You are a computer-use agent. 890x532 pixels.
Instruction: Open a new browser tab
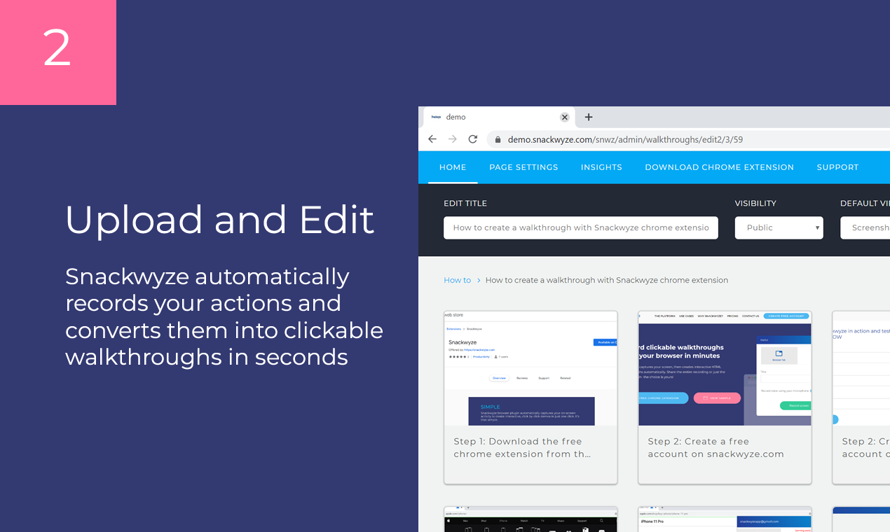589,117
